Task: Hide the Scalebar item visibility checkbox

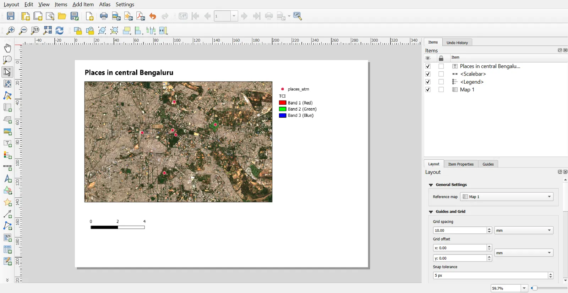Action: pyautogui.click(x=428, y=74)
